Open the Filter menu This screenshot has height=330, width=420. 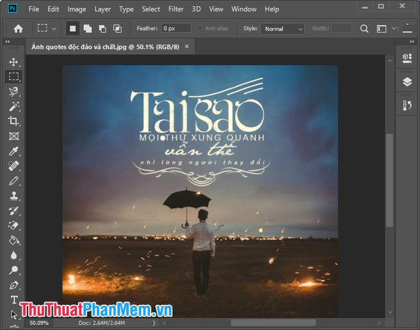(x=176, y=9)
